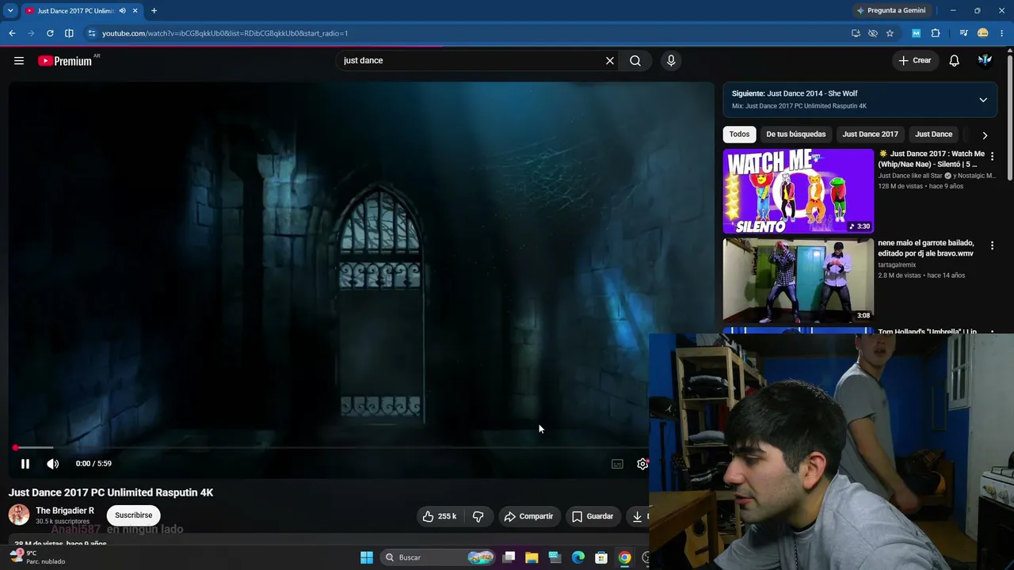
Task: Open the blue M browser extension
Action: [917, 33]
